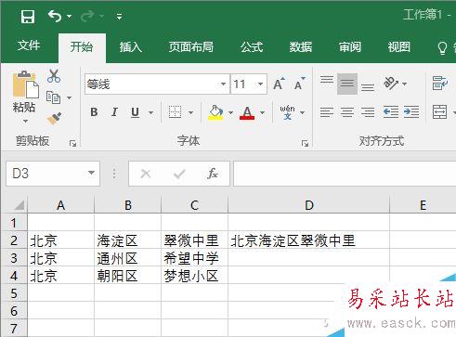Switch to the 视图 tab

(x=398, y=47)
